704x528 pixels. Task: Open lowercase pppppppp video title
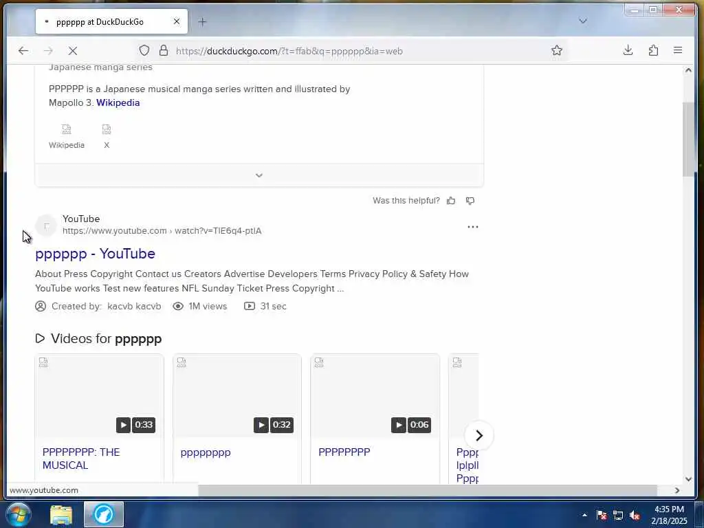(x=206, y=452)
